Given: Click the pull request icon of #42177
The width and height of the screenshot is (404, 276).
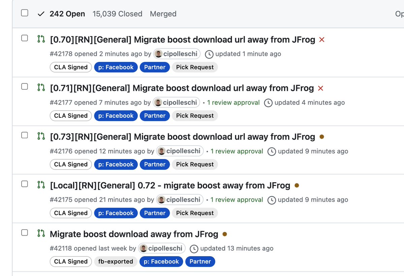Looking at the screenshot, I should click(x=41, y=88).
